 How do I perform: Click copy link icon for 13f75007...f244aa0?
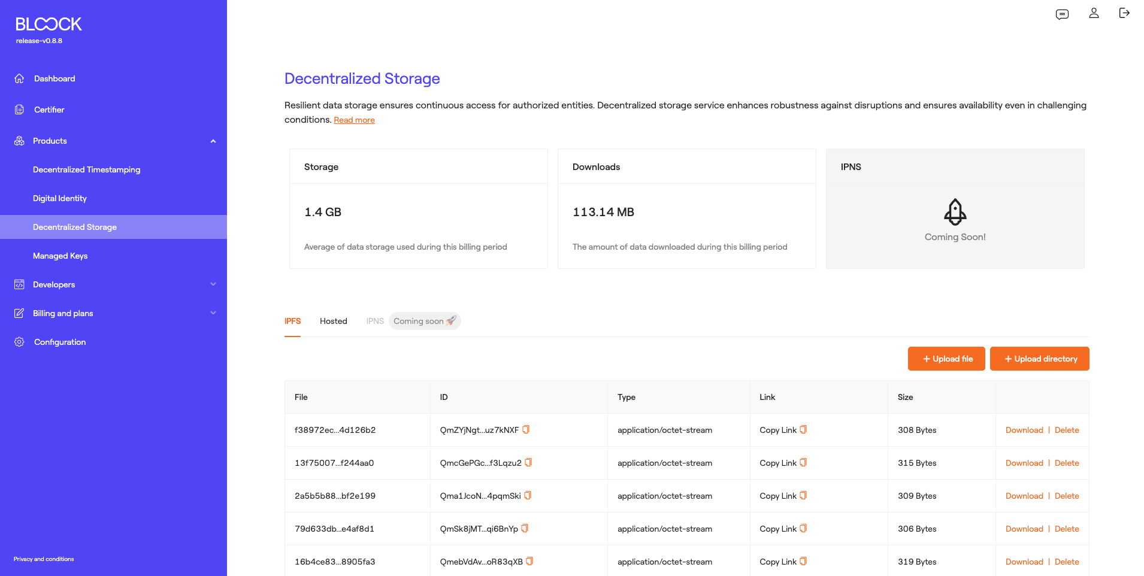coord(803,462)
